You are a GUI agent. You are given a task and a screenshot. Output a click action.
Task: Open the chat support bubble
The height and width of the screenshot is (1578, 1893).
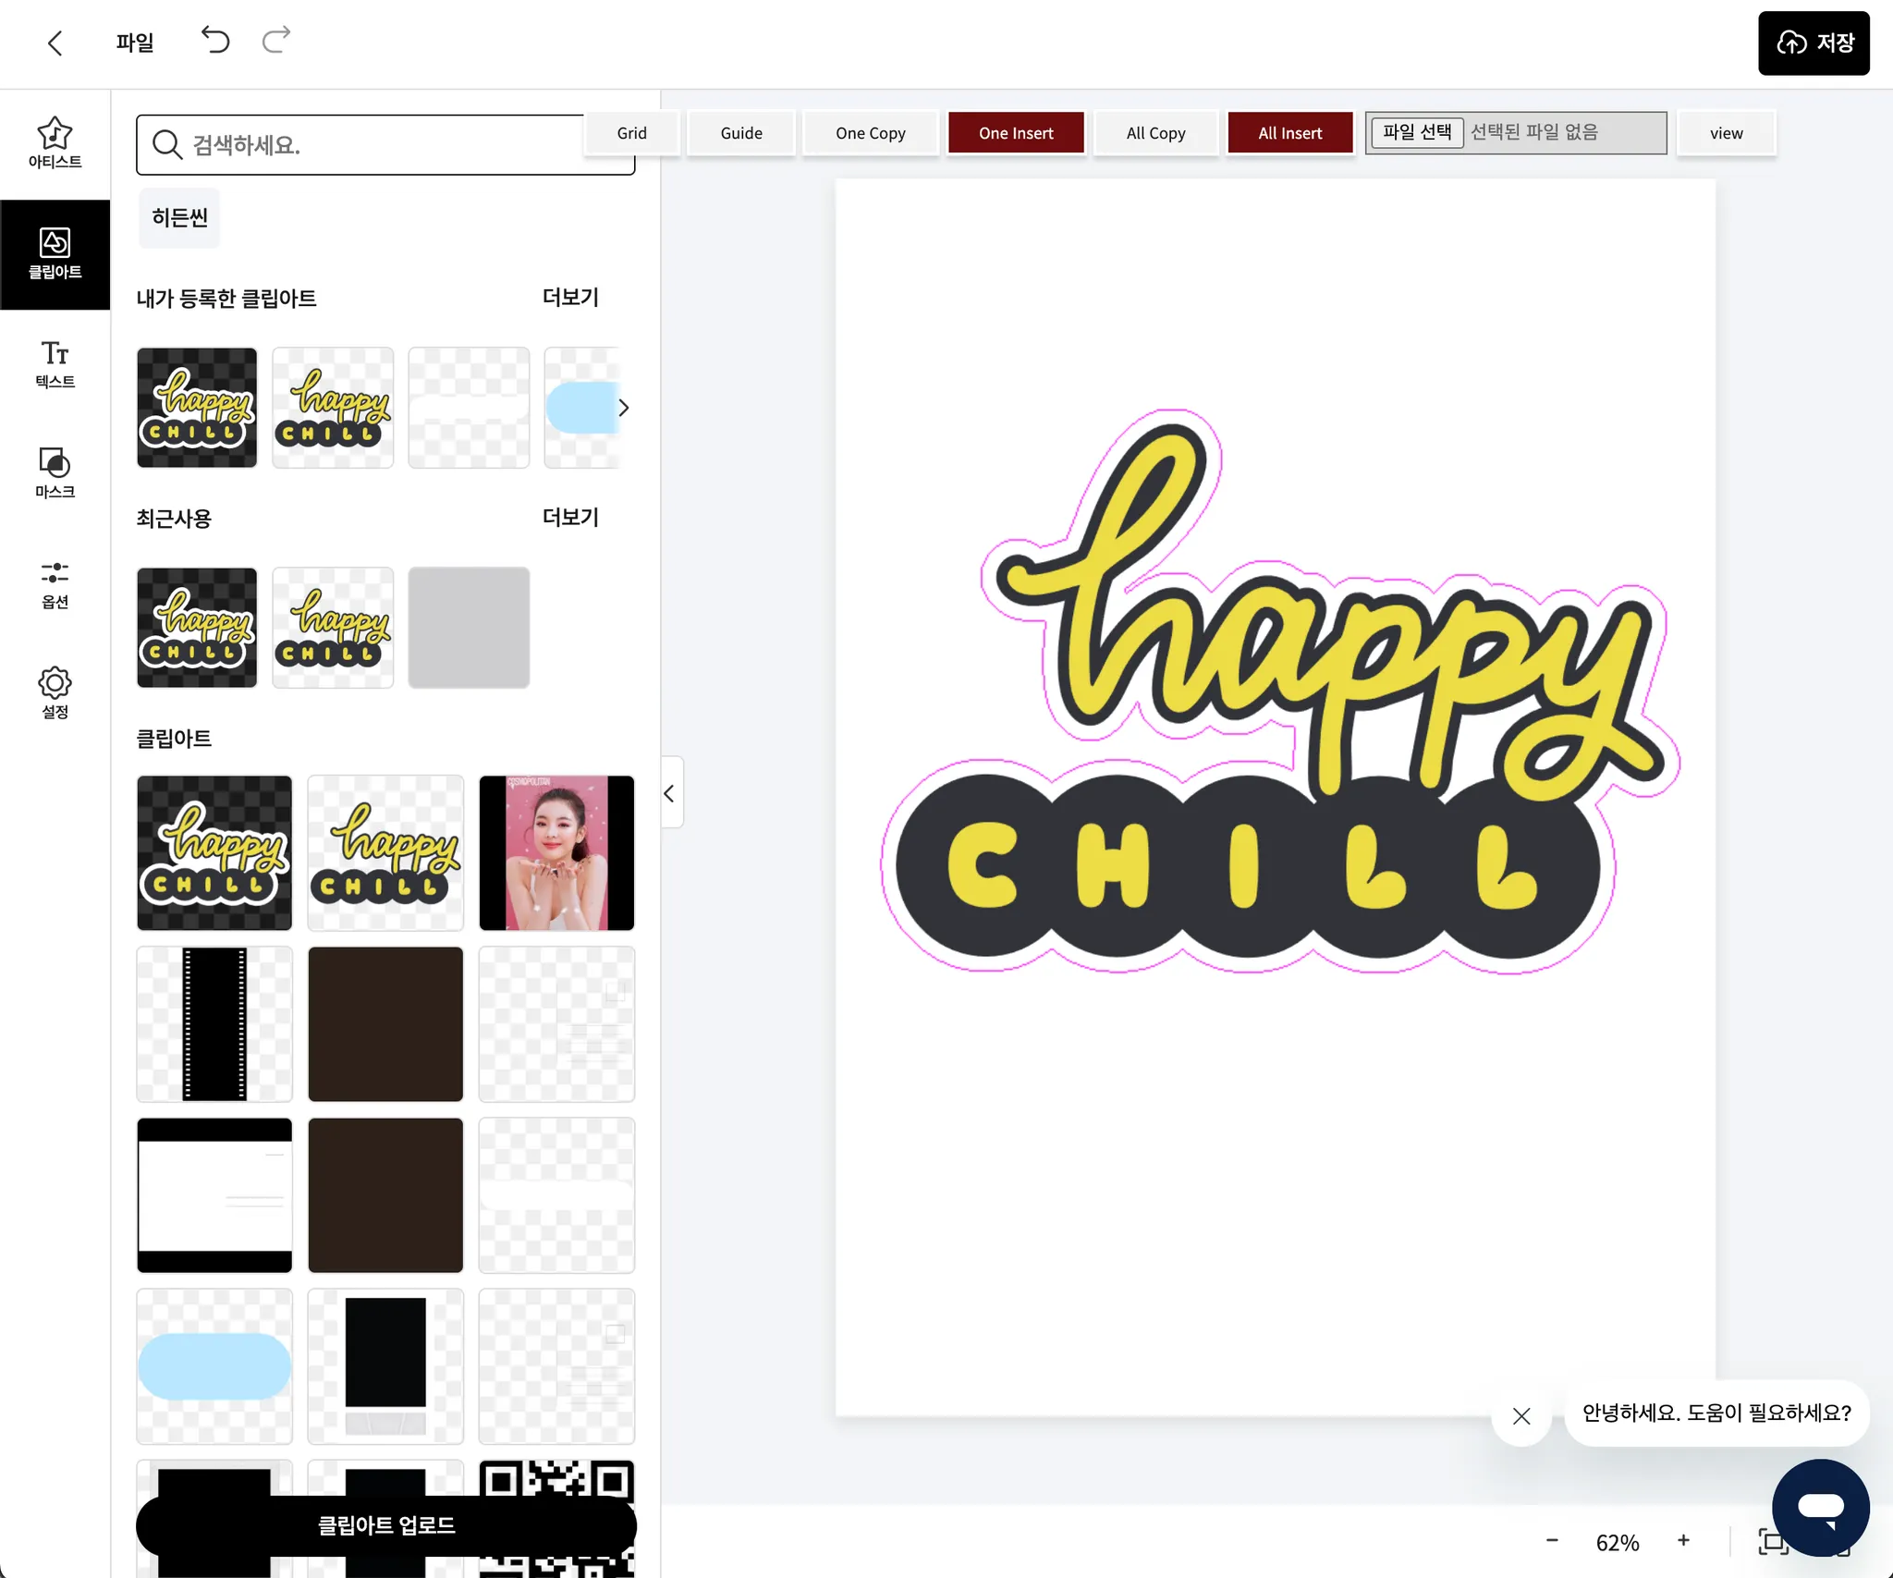(1820, 1507)
